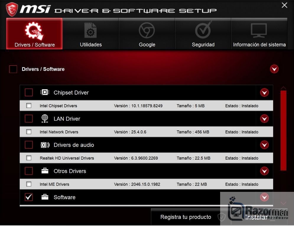
Task: Check the main Drivers / Software checkbox
Action: pos(13,69)
